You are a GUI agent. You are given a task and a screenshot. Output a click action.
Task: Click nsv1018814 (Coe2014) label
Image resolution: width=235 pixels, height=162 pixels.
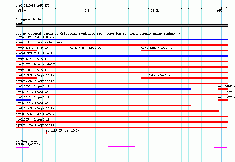pyautogui.click(x=32, y=70)
